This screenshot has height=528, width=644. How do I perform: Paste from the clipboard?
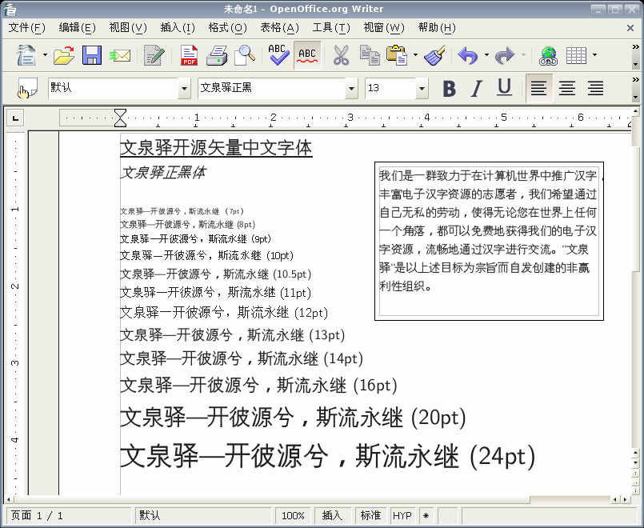point(397,55)
